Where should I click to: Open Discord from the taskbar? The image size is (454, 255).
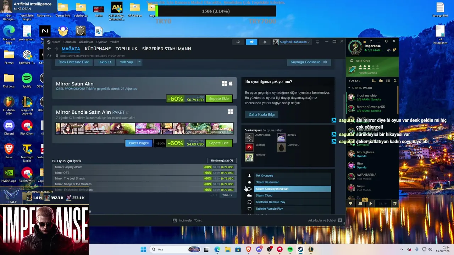pos(259,249)
